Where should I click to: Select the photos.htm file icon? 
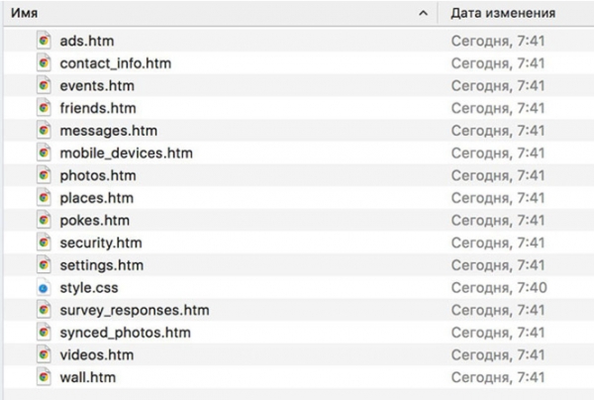[44, 175]
